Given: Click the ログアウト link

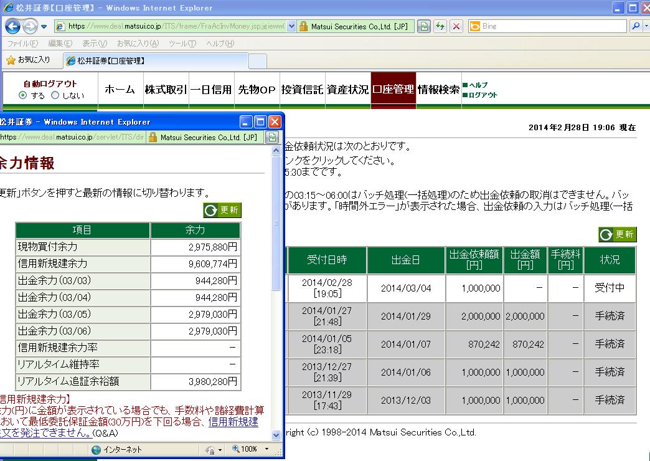Looking at the screenshot, I should (483, 95).
